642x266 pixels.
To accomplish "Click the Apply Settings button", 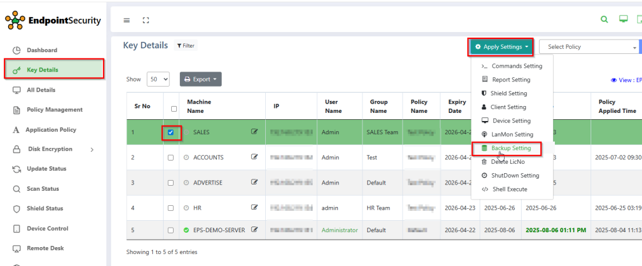I will click(502, 46).
